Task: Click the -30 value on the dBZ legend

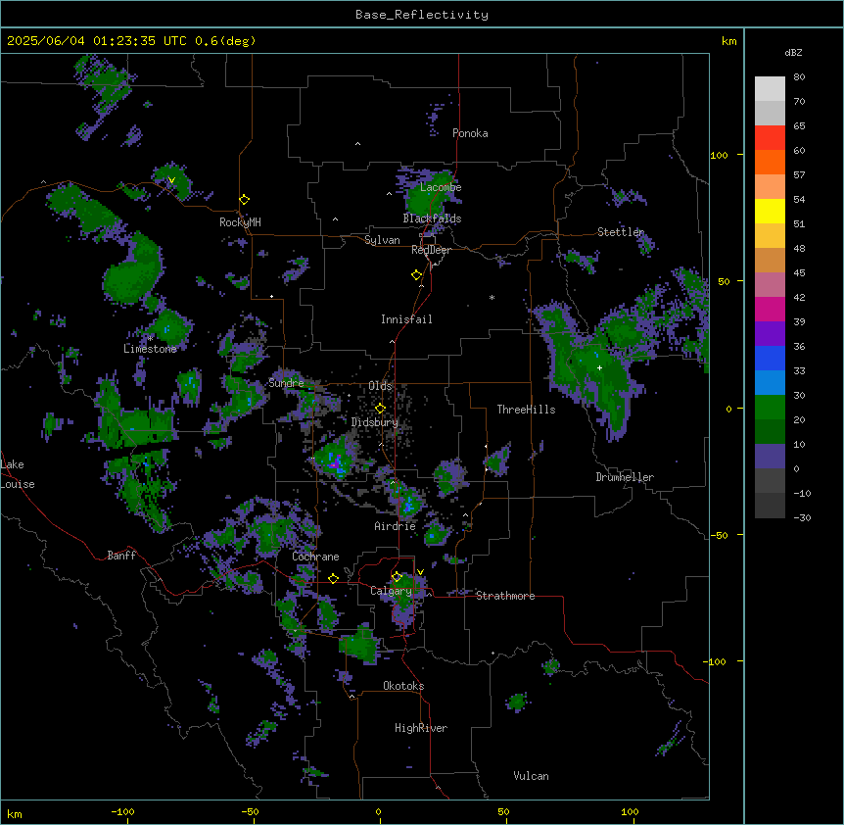Action: click(x=802, y=517)
